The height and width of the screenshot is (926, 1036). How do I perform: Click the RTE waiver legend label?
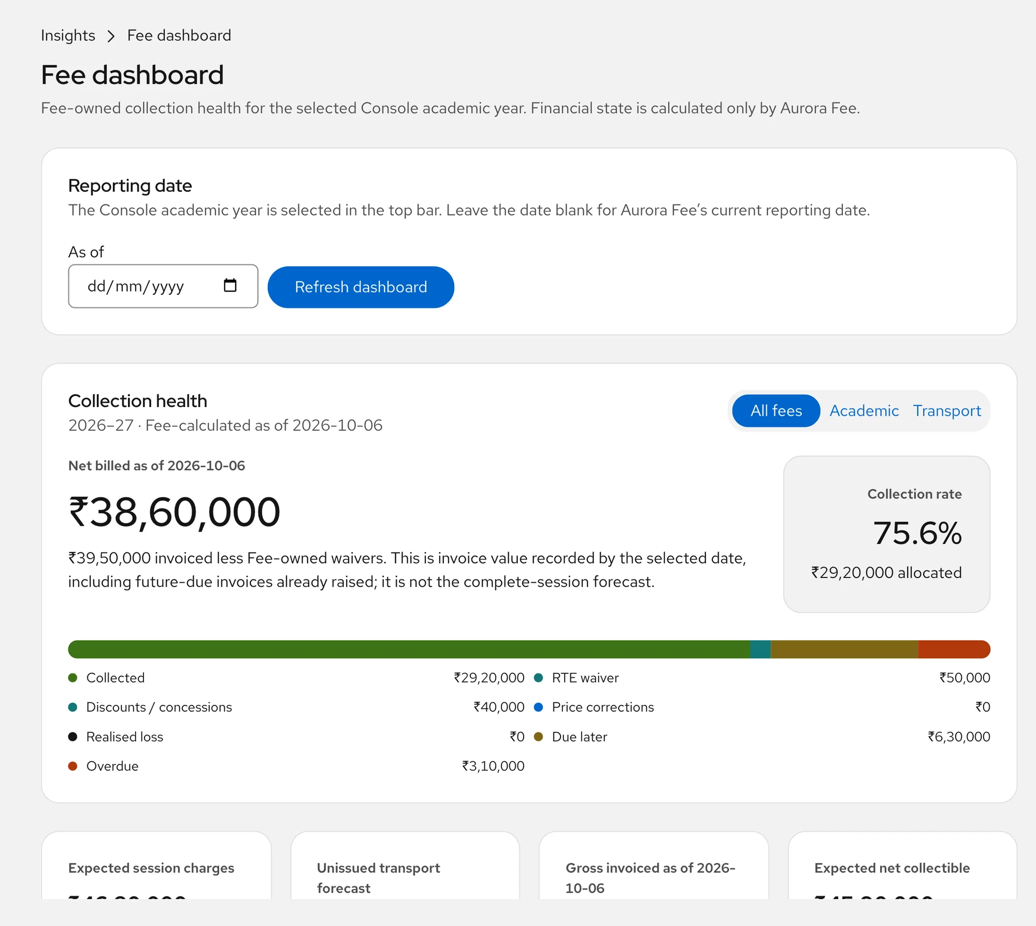pos(585,677)
